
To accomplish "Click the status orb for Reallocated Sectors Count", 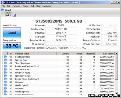I will (x=5, y=66).
